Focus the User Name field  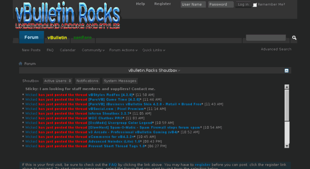[193, 4]
